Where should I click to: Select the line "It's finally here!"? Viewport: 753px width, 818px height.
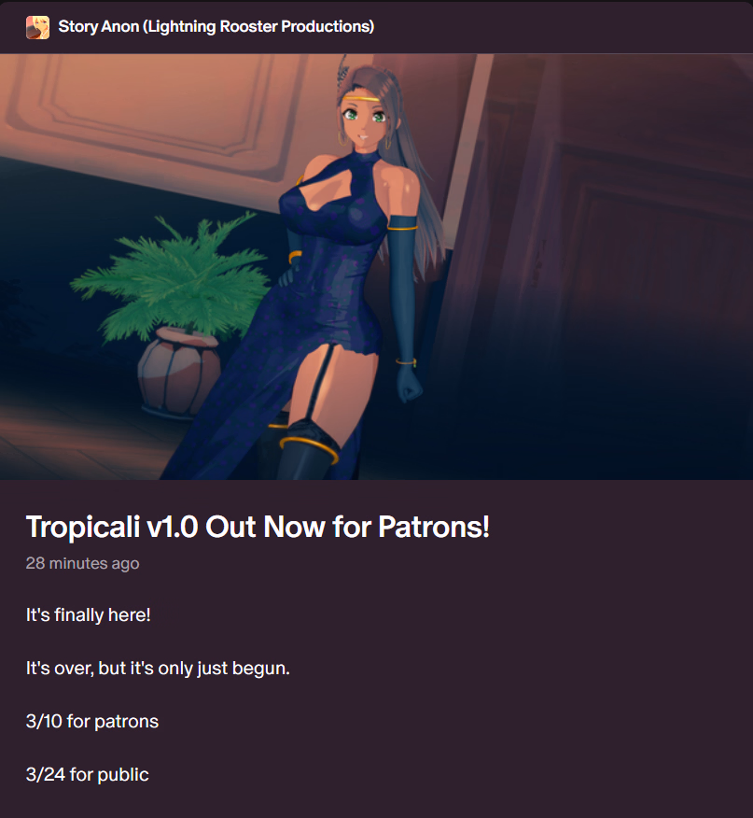point(88,614)
